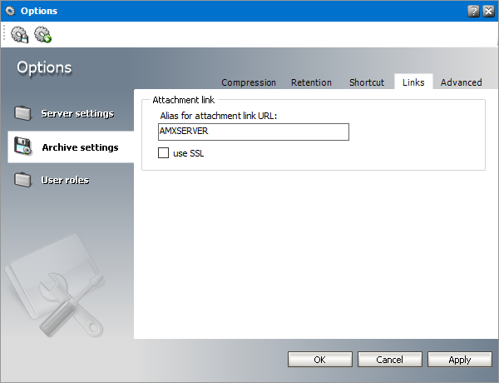499x383 pixels.
Task: Click the Cancel button
Action: click(x=390, y=360)
